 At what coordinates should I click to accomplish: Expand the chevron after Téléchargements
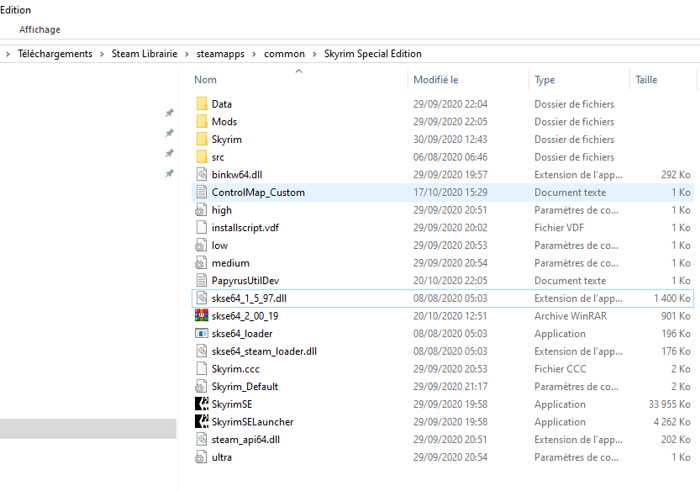tap(103, 54)
